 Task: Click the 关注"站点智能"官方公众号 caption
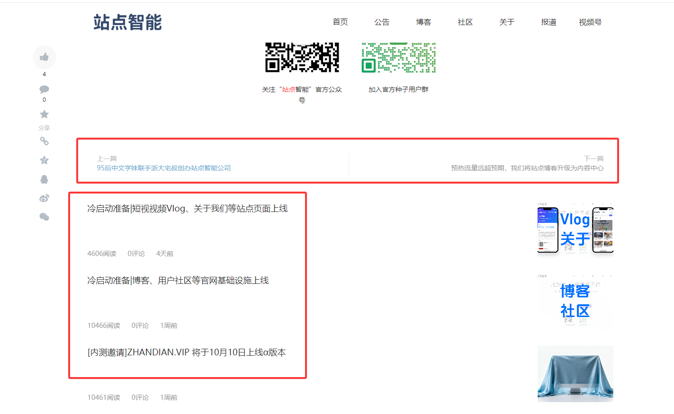point(302,95)
